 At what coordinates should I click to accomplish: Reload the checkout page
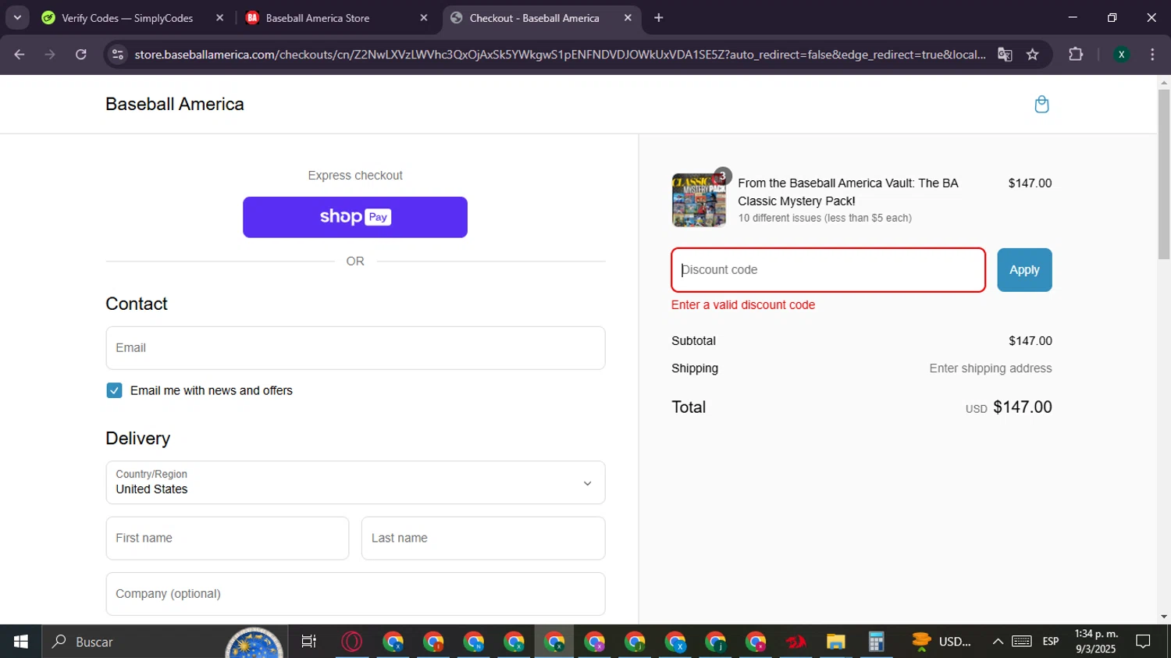click(x=81, y=55)
